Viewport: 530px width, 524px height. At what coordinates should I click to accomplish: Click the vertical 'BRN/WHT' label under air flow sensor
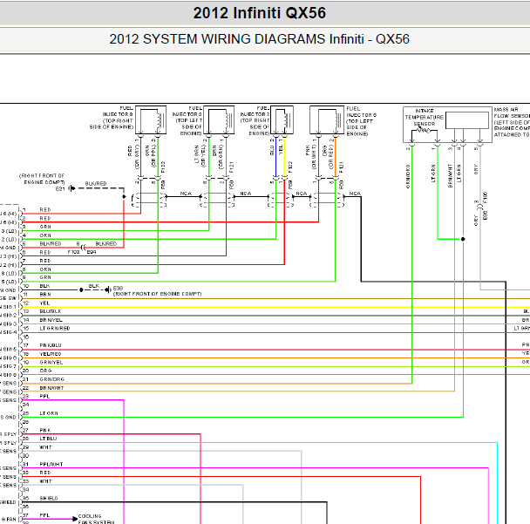coord(450,175)
